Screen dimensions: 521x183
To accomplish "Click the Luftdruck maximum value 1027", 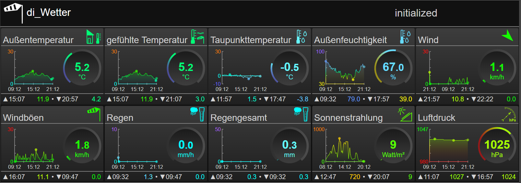I will click(457, 177).
